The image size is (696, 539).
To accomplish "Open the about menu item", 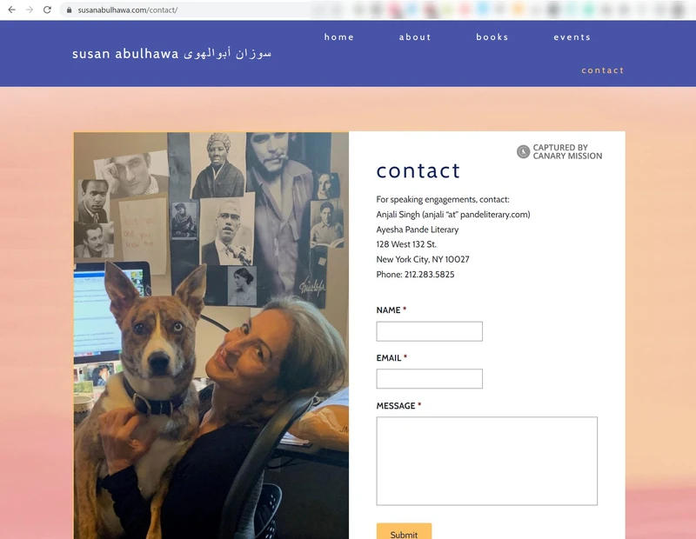I will [x=415, y=37].
